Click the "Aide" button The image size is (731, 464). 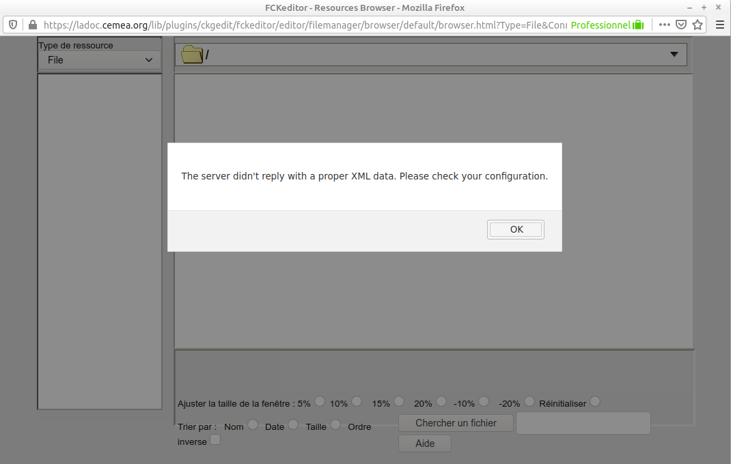pos(424,443)
